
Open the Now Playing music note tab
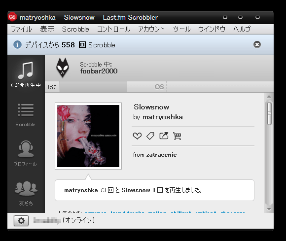[26, 74]
